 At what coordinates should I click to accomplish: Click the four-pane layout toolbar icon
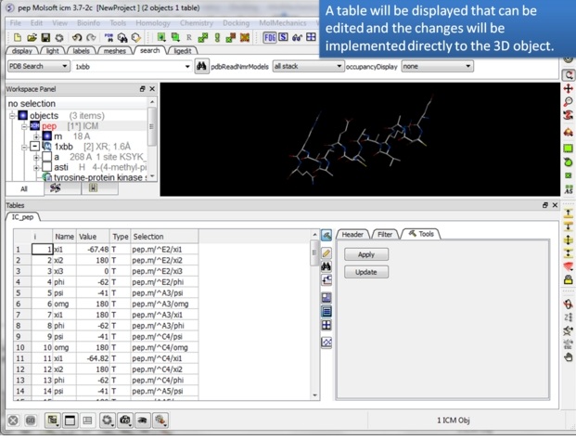click(311, 37)
